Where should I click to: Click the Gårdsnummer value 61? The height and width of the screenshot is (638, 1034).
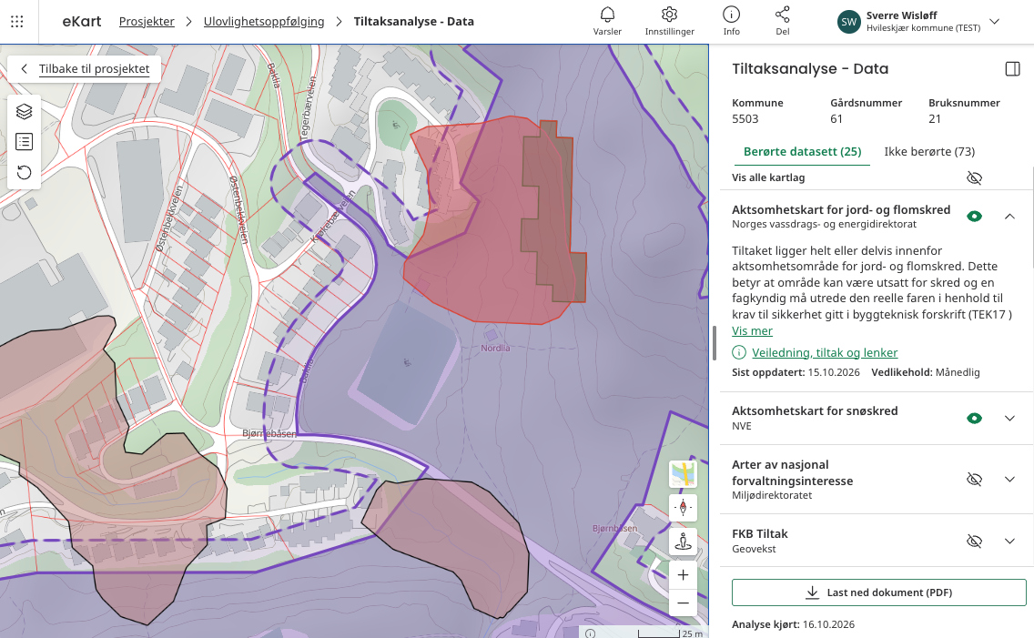pyautogui.click(x=836, y=119)
